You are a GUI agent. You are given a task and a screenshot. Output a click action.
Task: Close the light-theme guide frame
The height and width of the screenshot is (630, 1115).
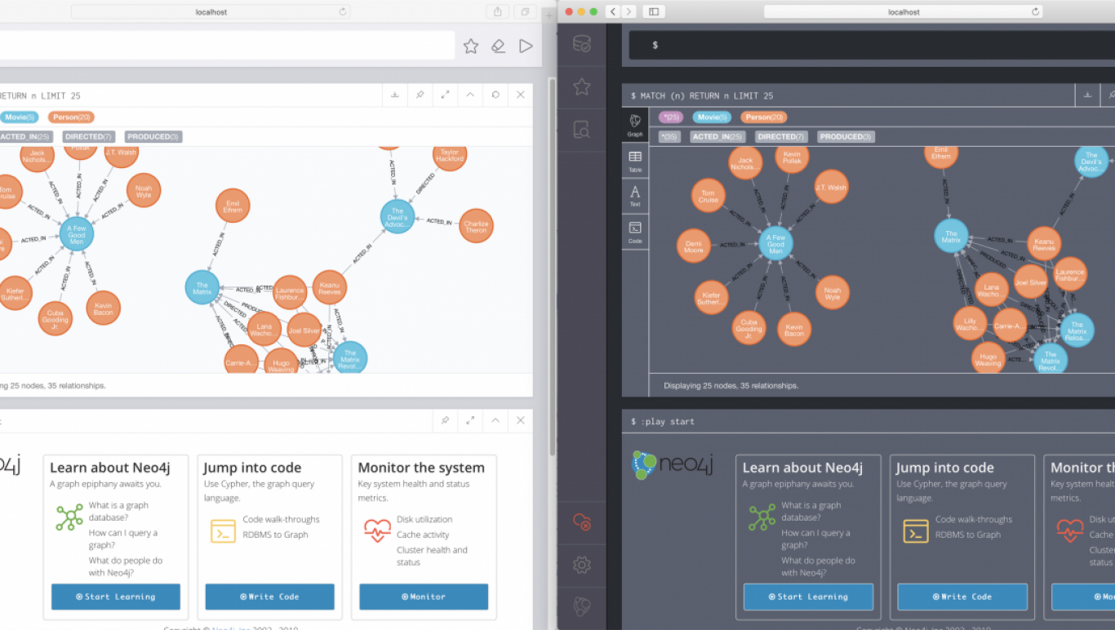[521, 420]
